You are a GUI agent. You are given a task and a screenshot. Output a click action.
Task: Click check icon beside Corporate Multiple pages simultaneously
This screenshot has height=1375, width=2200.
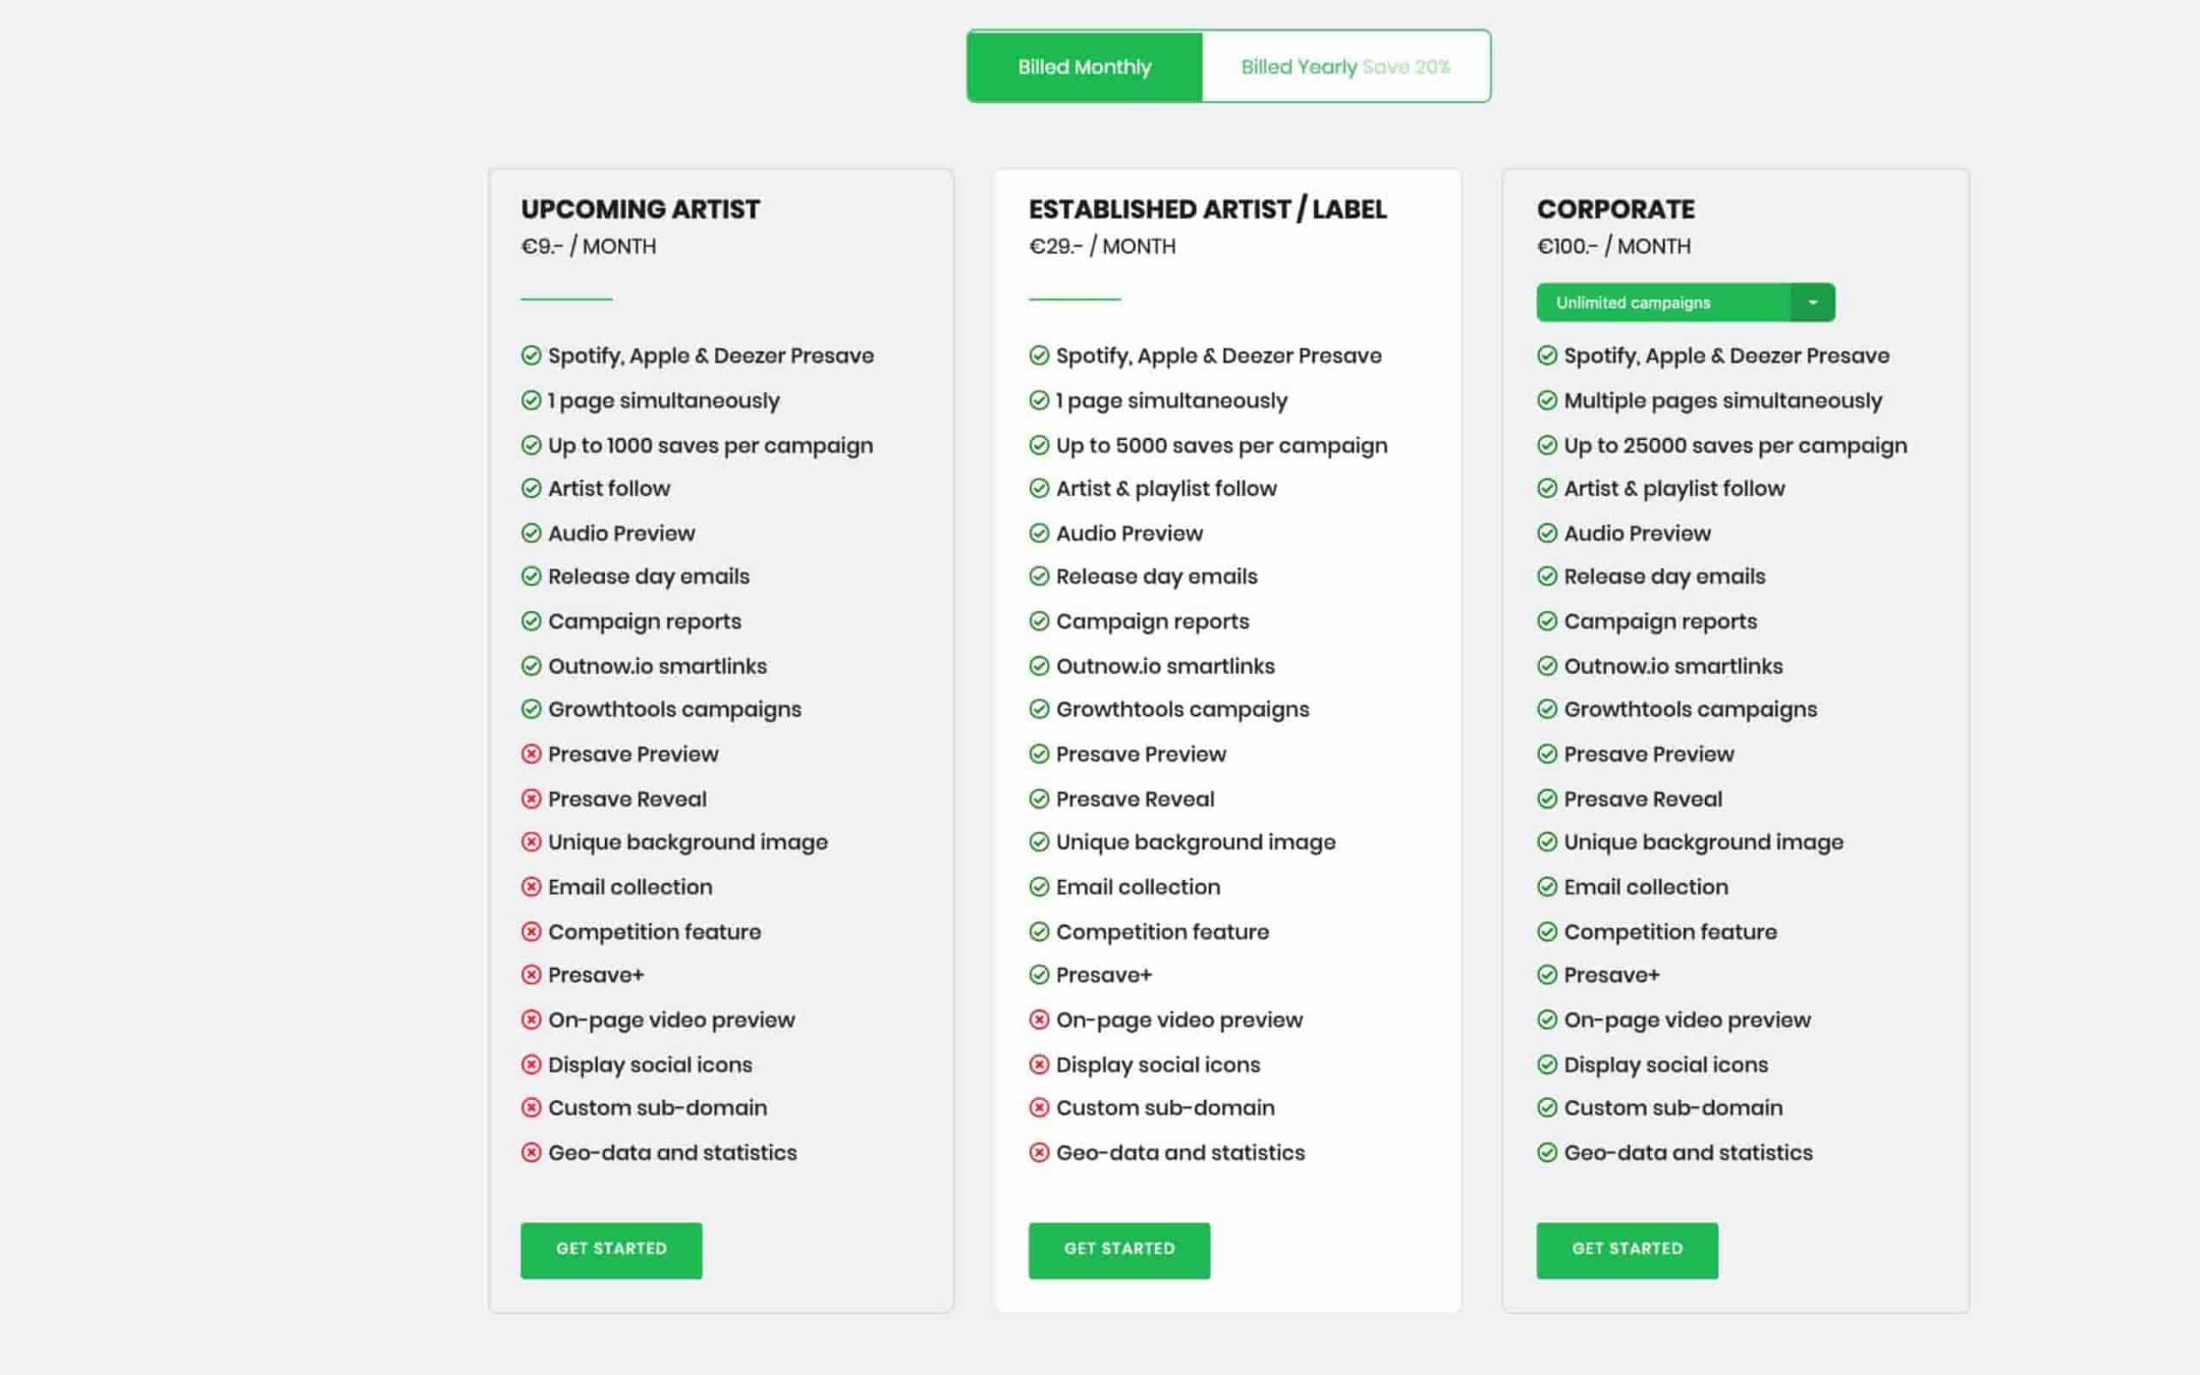click(1546, 400)
